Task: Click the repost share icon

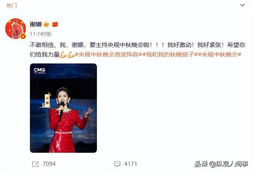Action: [x=35, y=164]
